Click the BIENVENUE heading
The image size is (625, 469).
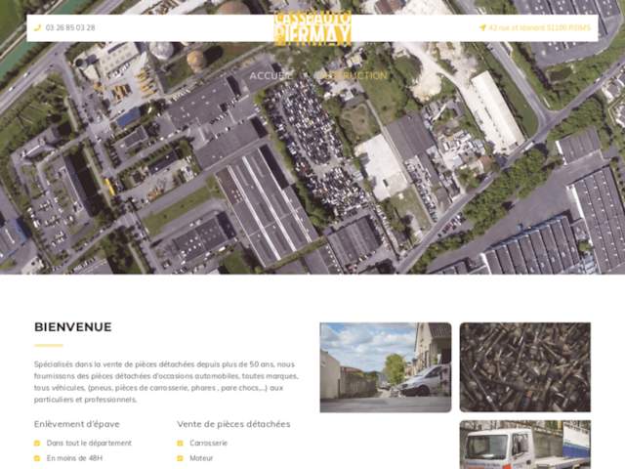tap(73, 327)
